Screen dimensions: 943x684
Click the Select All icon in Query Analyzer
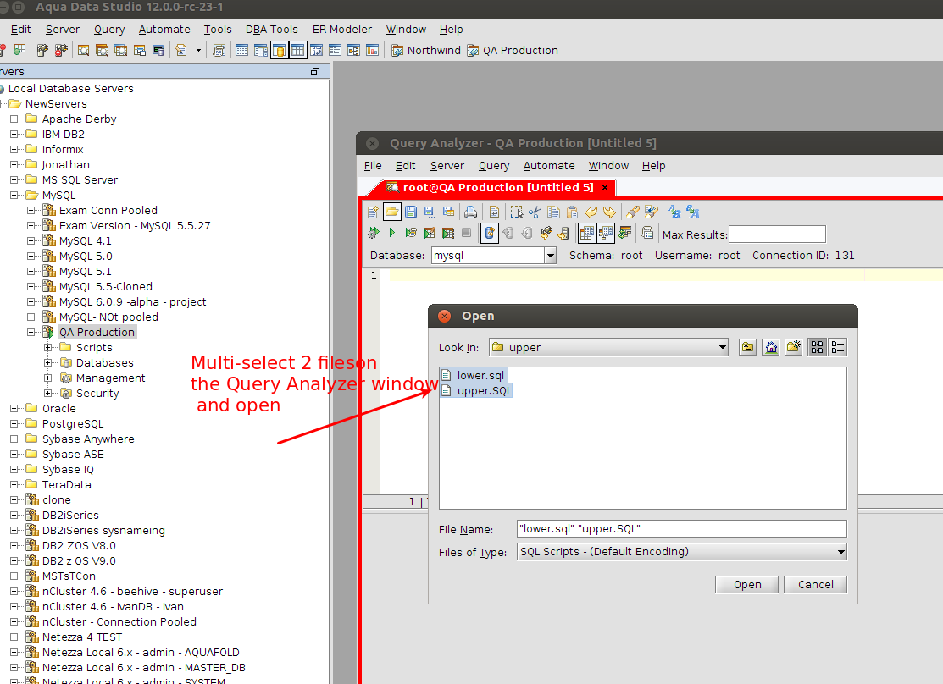pyautogui.click(x=516, y=212)
